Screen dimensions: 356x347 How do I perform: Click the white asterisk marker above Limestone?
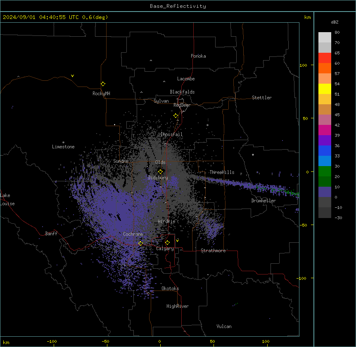pyautogui.click(x=63, y=143)
